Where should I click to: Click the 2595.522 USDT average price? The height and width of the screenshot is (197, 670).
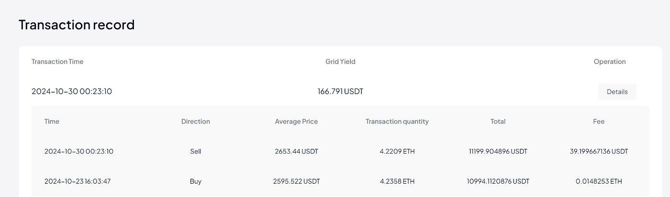(x=296, y=181)
